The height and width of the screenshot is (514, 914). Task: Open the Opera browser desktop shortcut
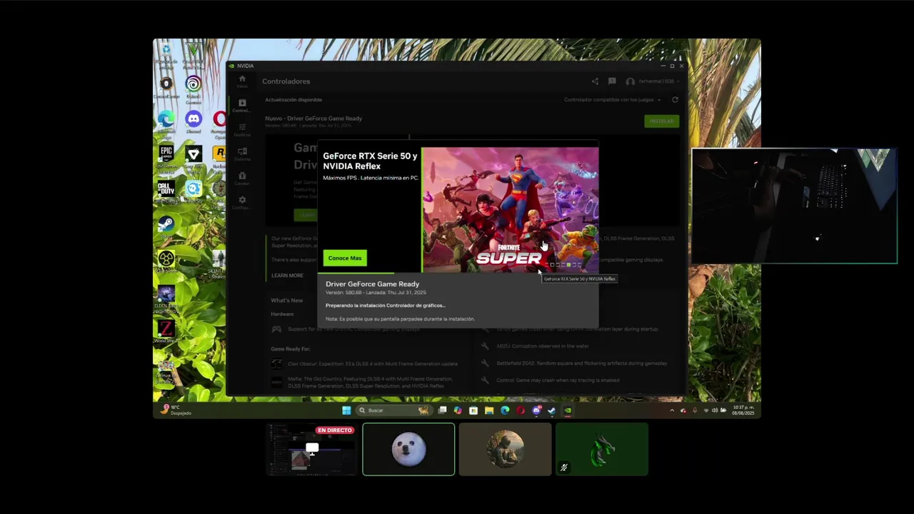(x=219, y=123)
